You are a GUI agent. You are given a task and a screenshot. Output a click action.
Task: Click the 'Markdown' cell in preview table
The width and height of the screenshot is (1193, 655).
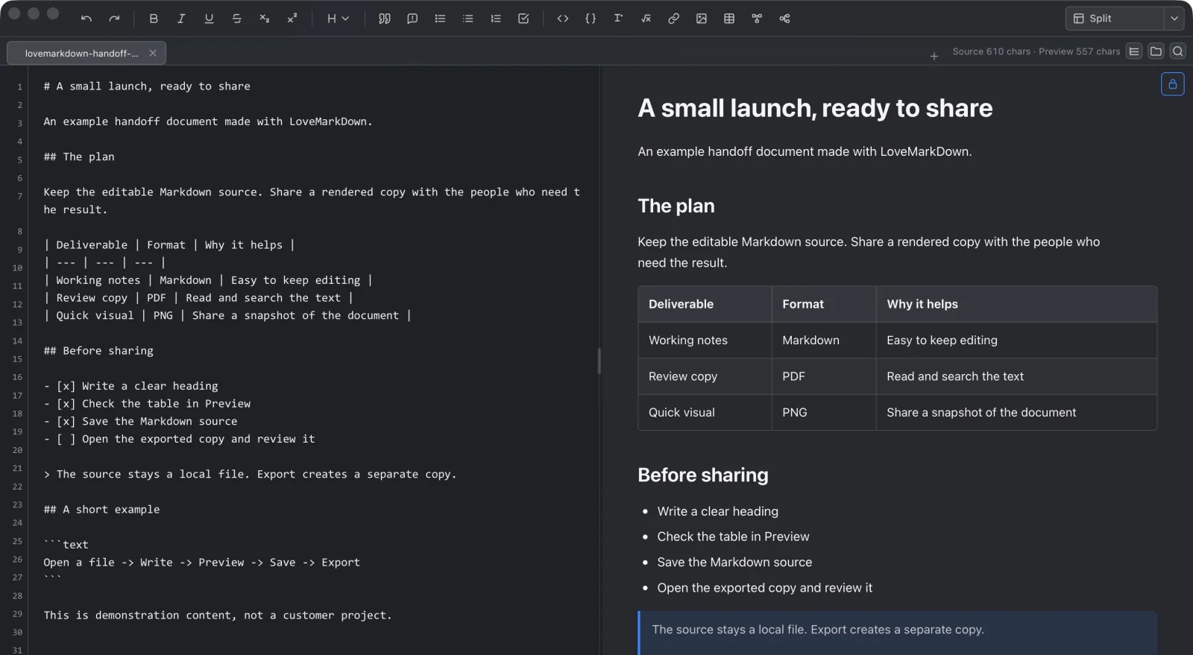tap(823, 341)
